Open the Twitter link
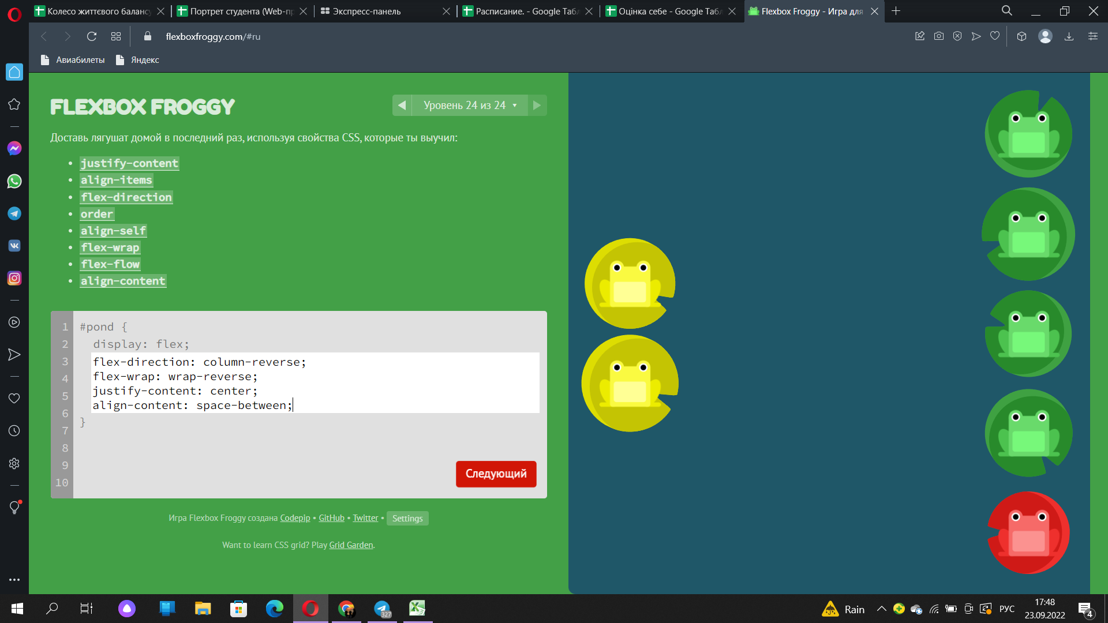This screenshot has height=623, width=1108. tap(365, 518)
